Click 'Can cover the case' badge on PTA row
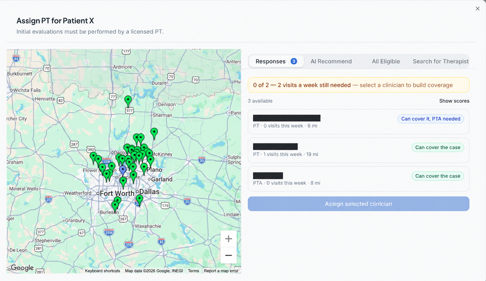 [x=438, y=176]
